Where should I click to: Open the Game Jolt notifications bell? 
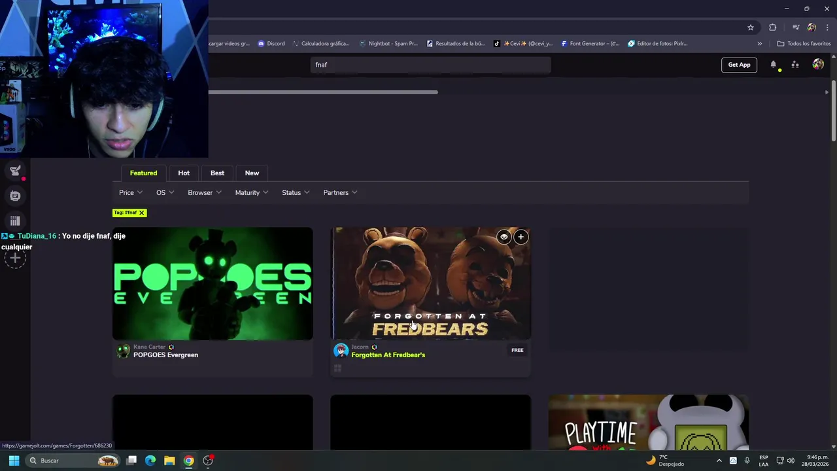[x=774, y=65]
